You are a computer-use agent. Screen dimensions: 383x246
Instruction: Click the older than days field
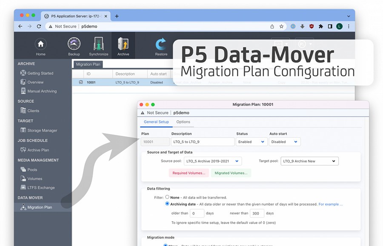coord(197,213)
